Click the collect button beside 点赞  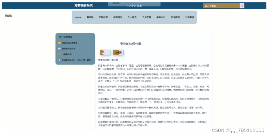pyautogui.click(x=105, y=53)
